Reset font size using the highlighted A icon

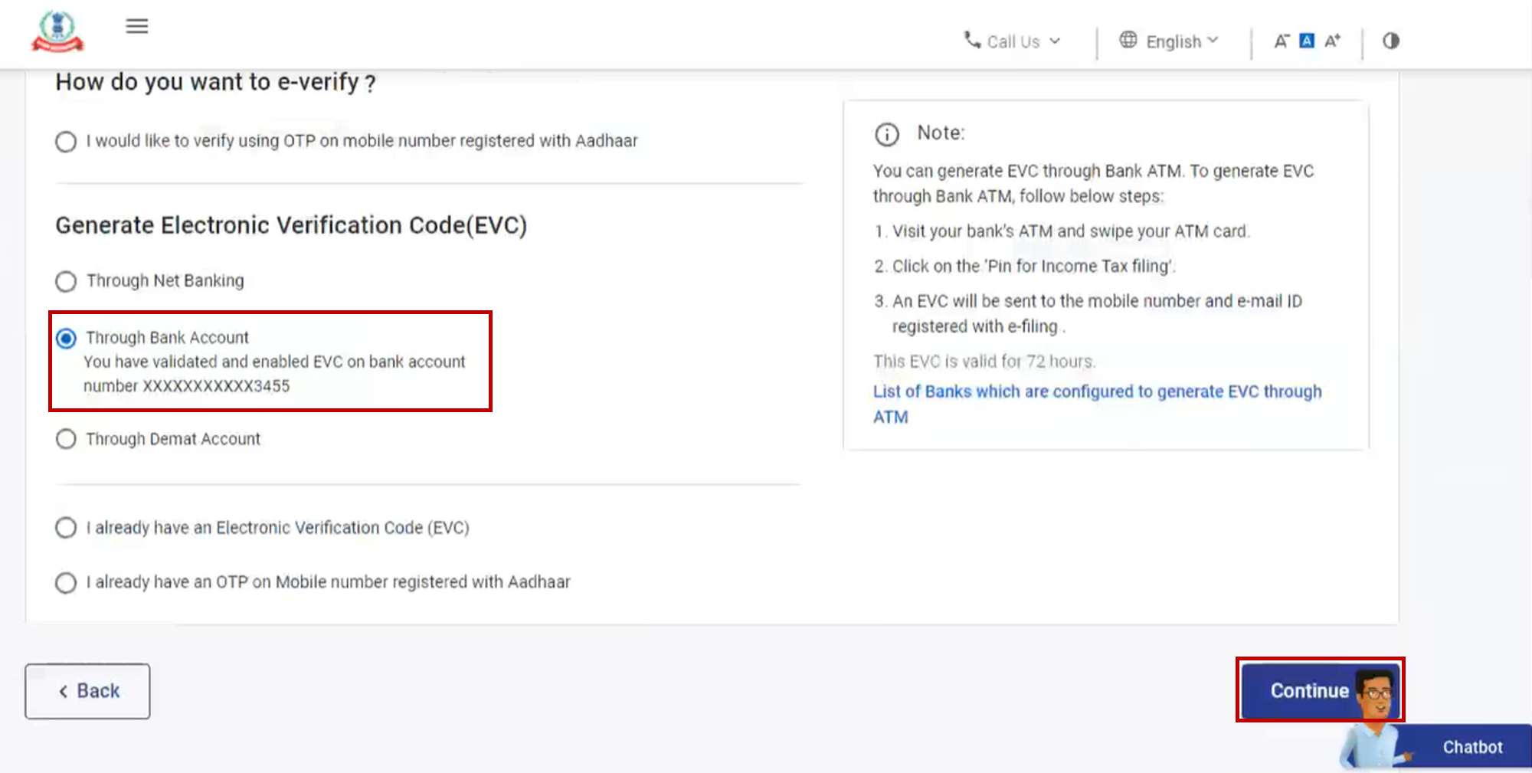click(x=1306, y=41)
